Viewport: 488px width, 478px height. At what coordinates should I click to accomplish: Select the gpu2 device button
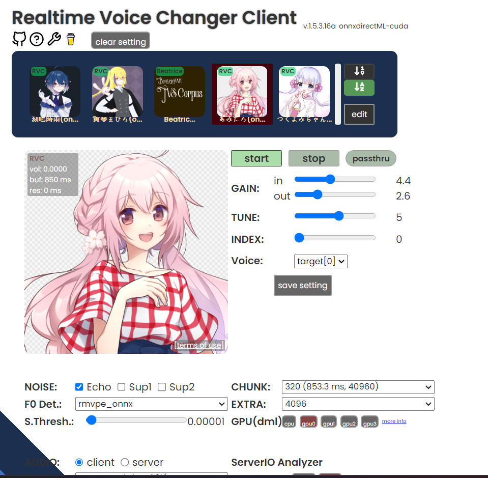pos(349,422)
